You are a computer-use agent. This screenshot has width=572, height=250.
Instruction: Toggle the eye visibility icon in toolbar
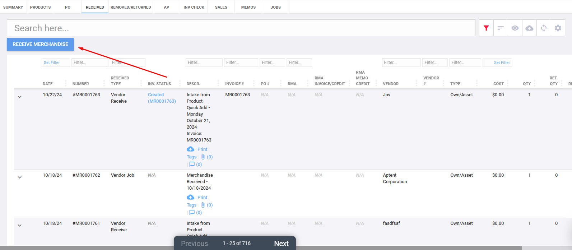click(x=515, y=28)
